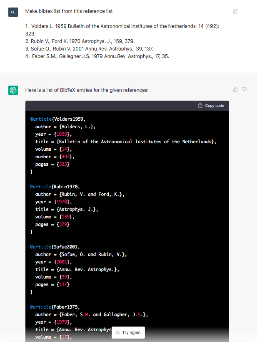Click the 'author = {Faber, S.M. and Gallagher, J.S.}' line
257x342 pixels.
[x=92, y=314]
